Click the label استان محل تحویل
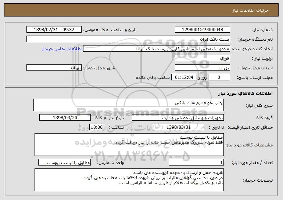Viewport: 283px width, 200px height. pos(255,68)
